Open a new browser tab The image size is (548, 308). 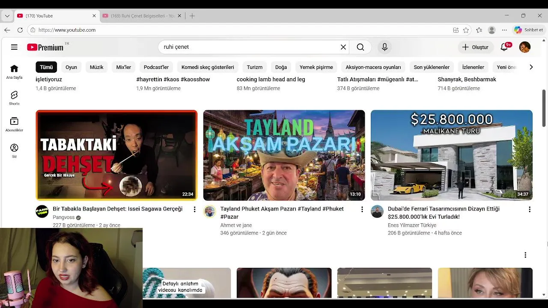coord(192,16)
